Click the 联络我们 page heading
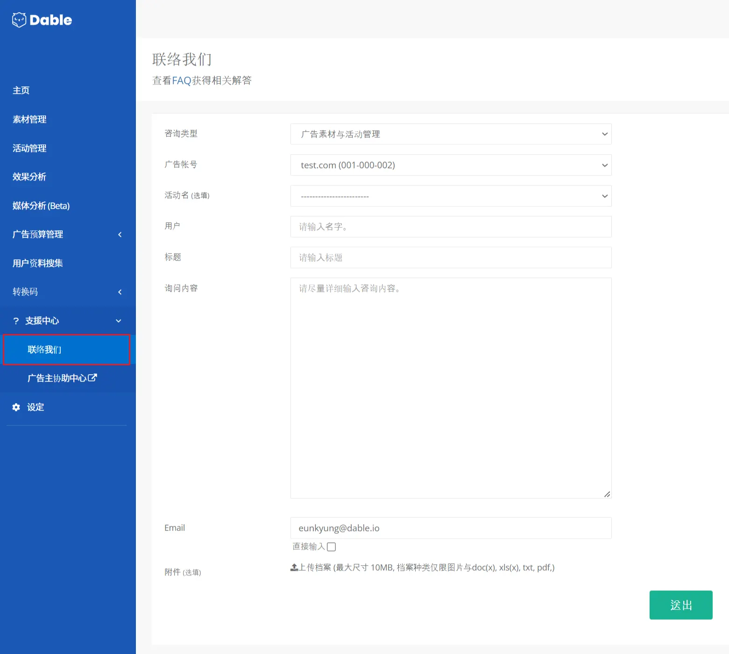Image resolution: width=729 pixels, height=654 pixels. (182, 59)
